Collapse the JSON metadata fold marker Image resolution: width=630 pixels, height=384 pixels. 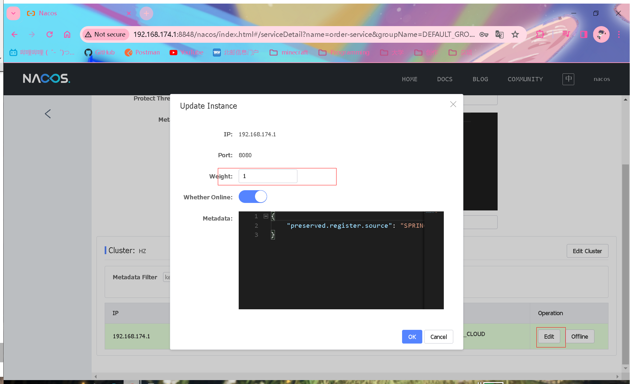(266, 216)
